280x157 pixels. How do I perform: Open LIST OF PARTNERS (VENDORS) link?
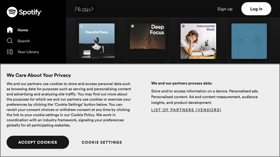(x=186, y=110)
